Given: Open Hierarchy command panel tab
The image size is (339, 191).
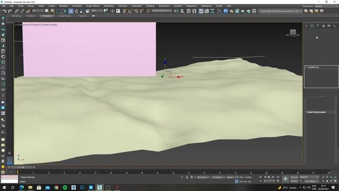Looking at the screenshot, I should [x=318, y=26].
